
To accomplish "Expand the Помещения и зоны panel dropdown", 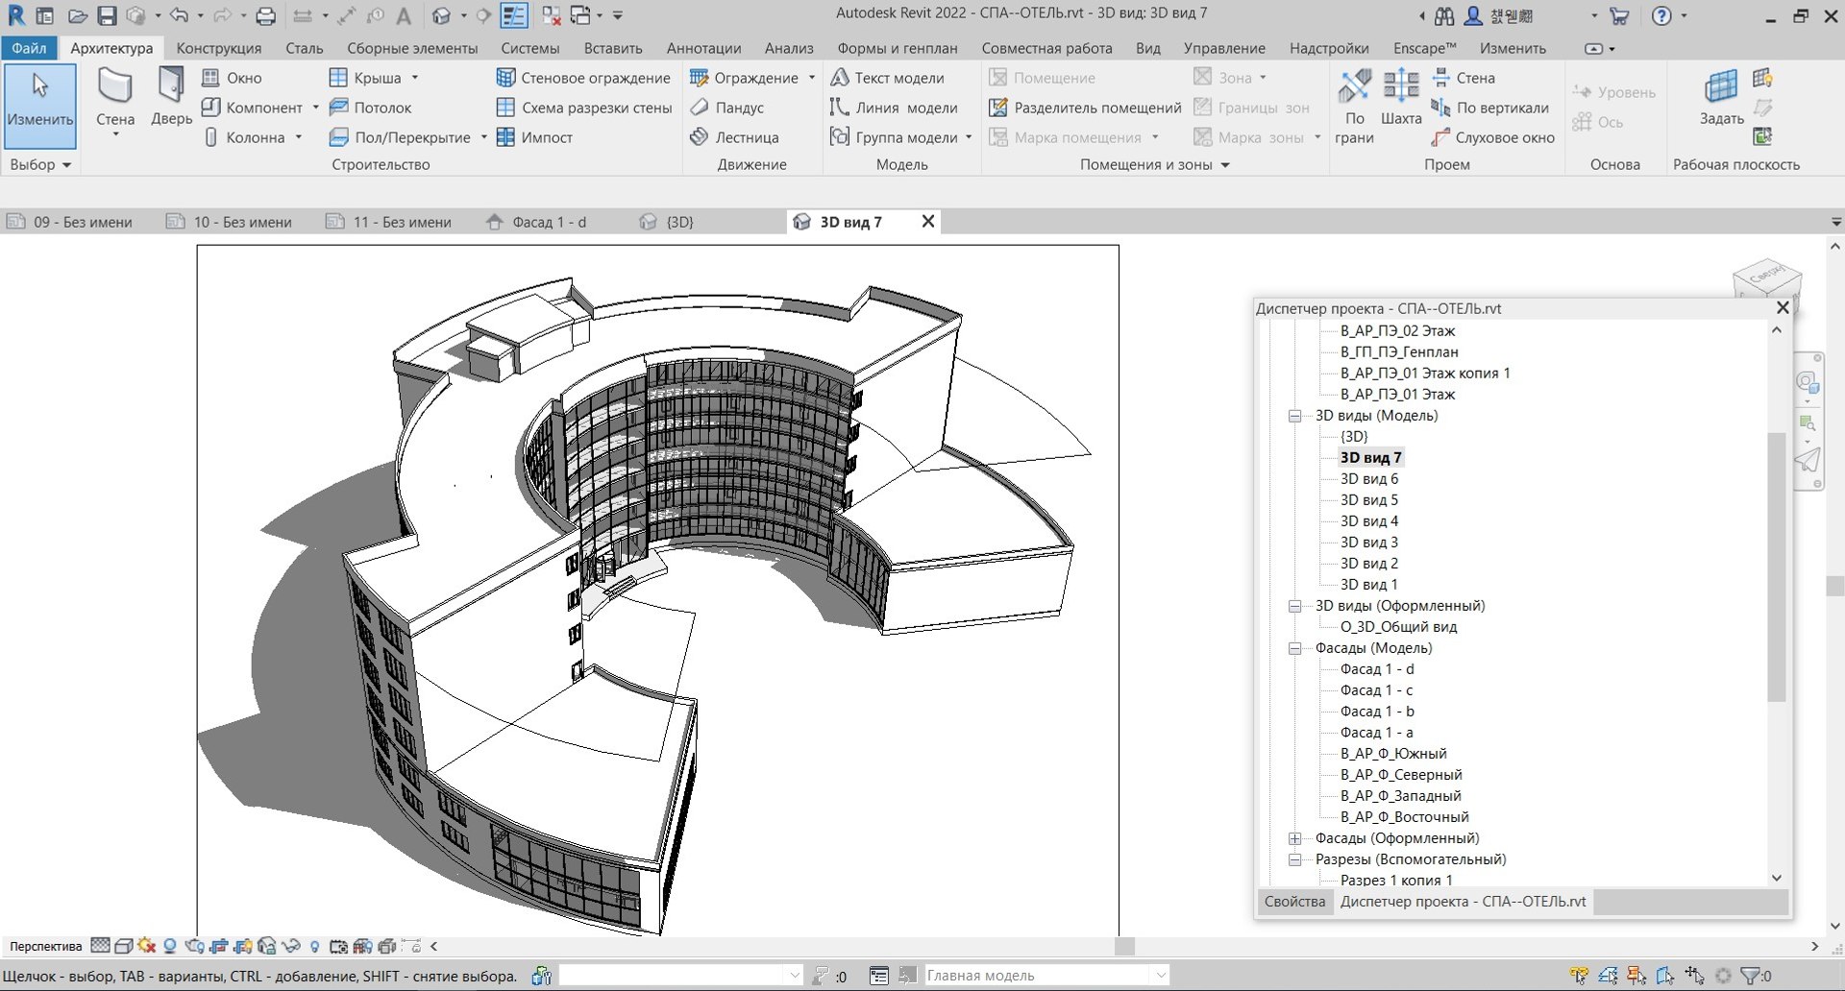I will click(1225, 165).
